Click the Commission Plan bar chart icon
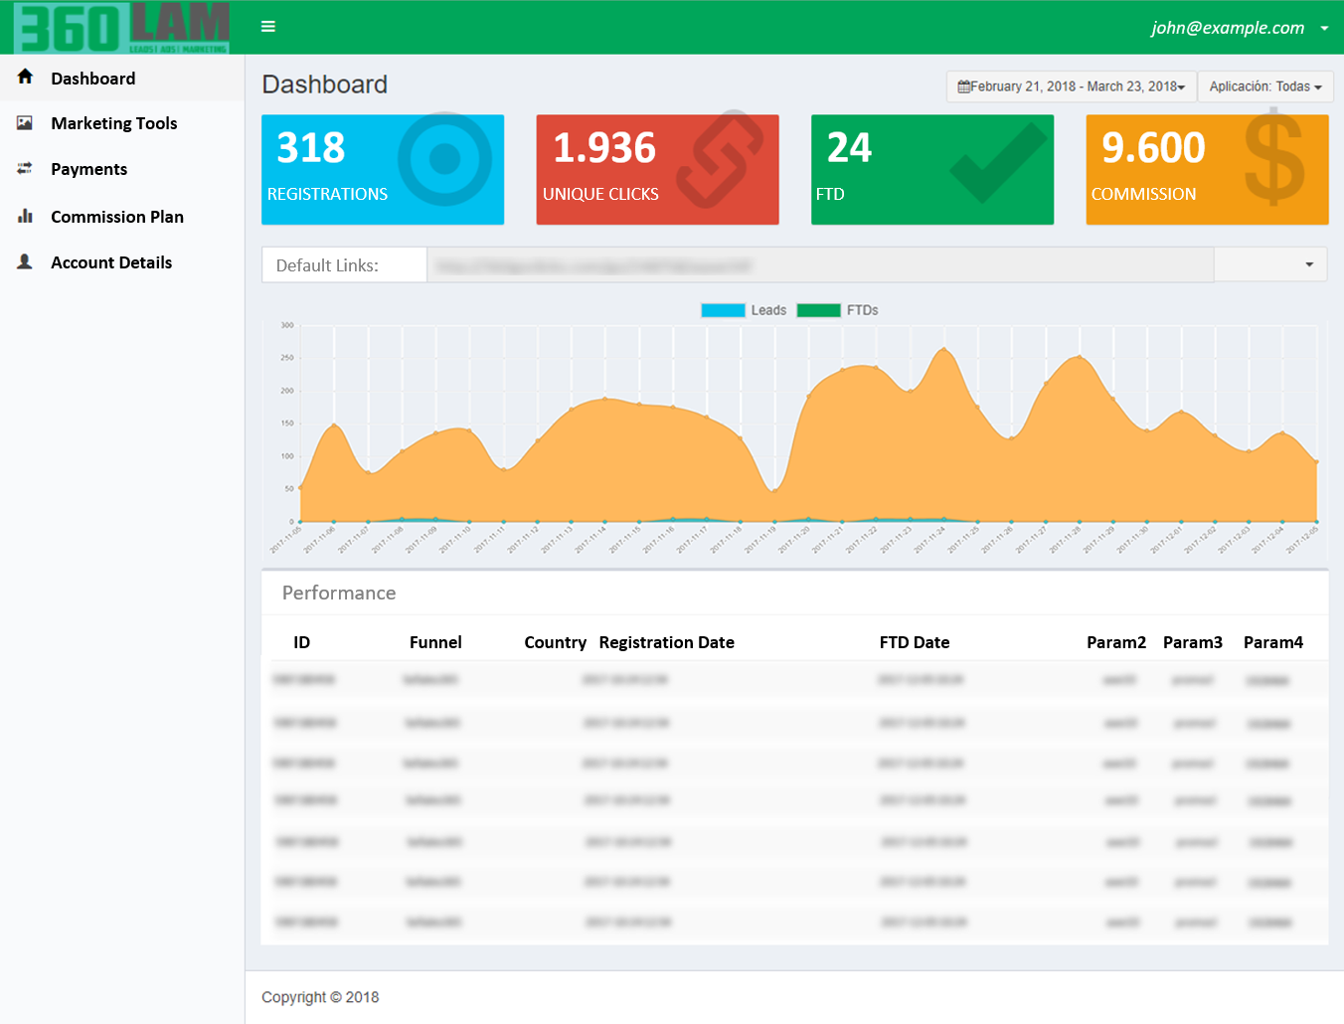Screen dimensions: 1344x1024 tap(25, 216)
